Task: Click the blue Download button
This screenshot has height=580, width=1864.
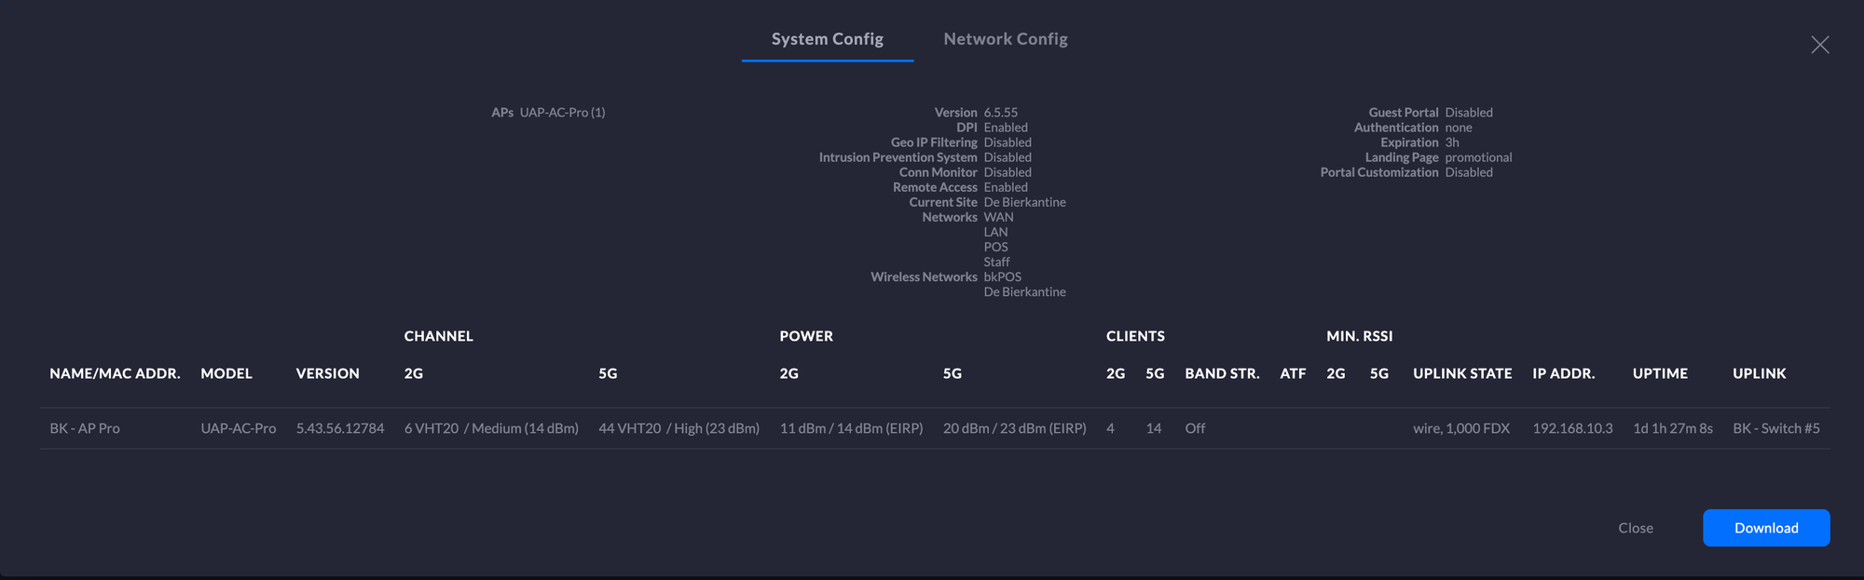Action: click(x=1765, y=528)
